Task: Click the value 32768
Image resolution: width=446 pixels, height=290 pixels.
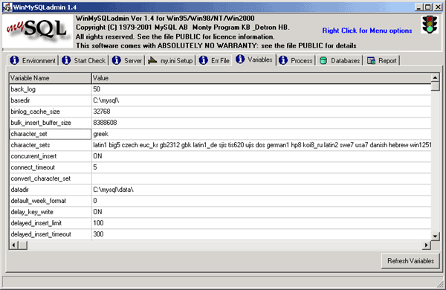Action: tap(102, 112)
